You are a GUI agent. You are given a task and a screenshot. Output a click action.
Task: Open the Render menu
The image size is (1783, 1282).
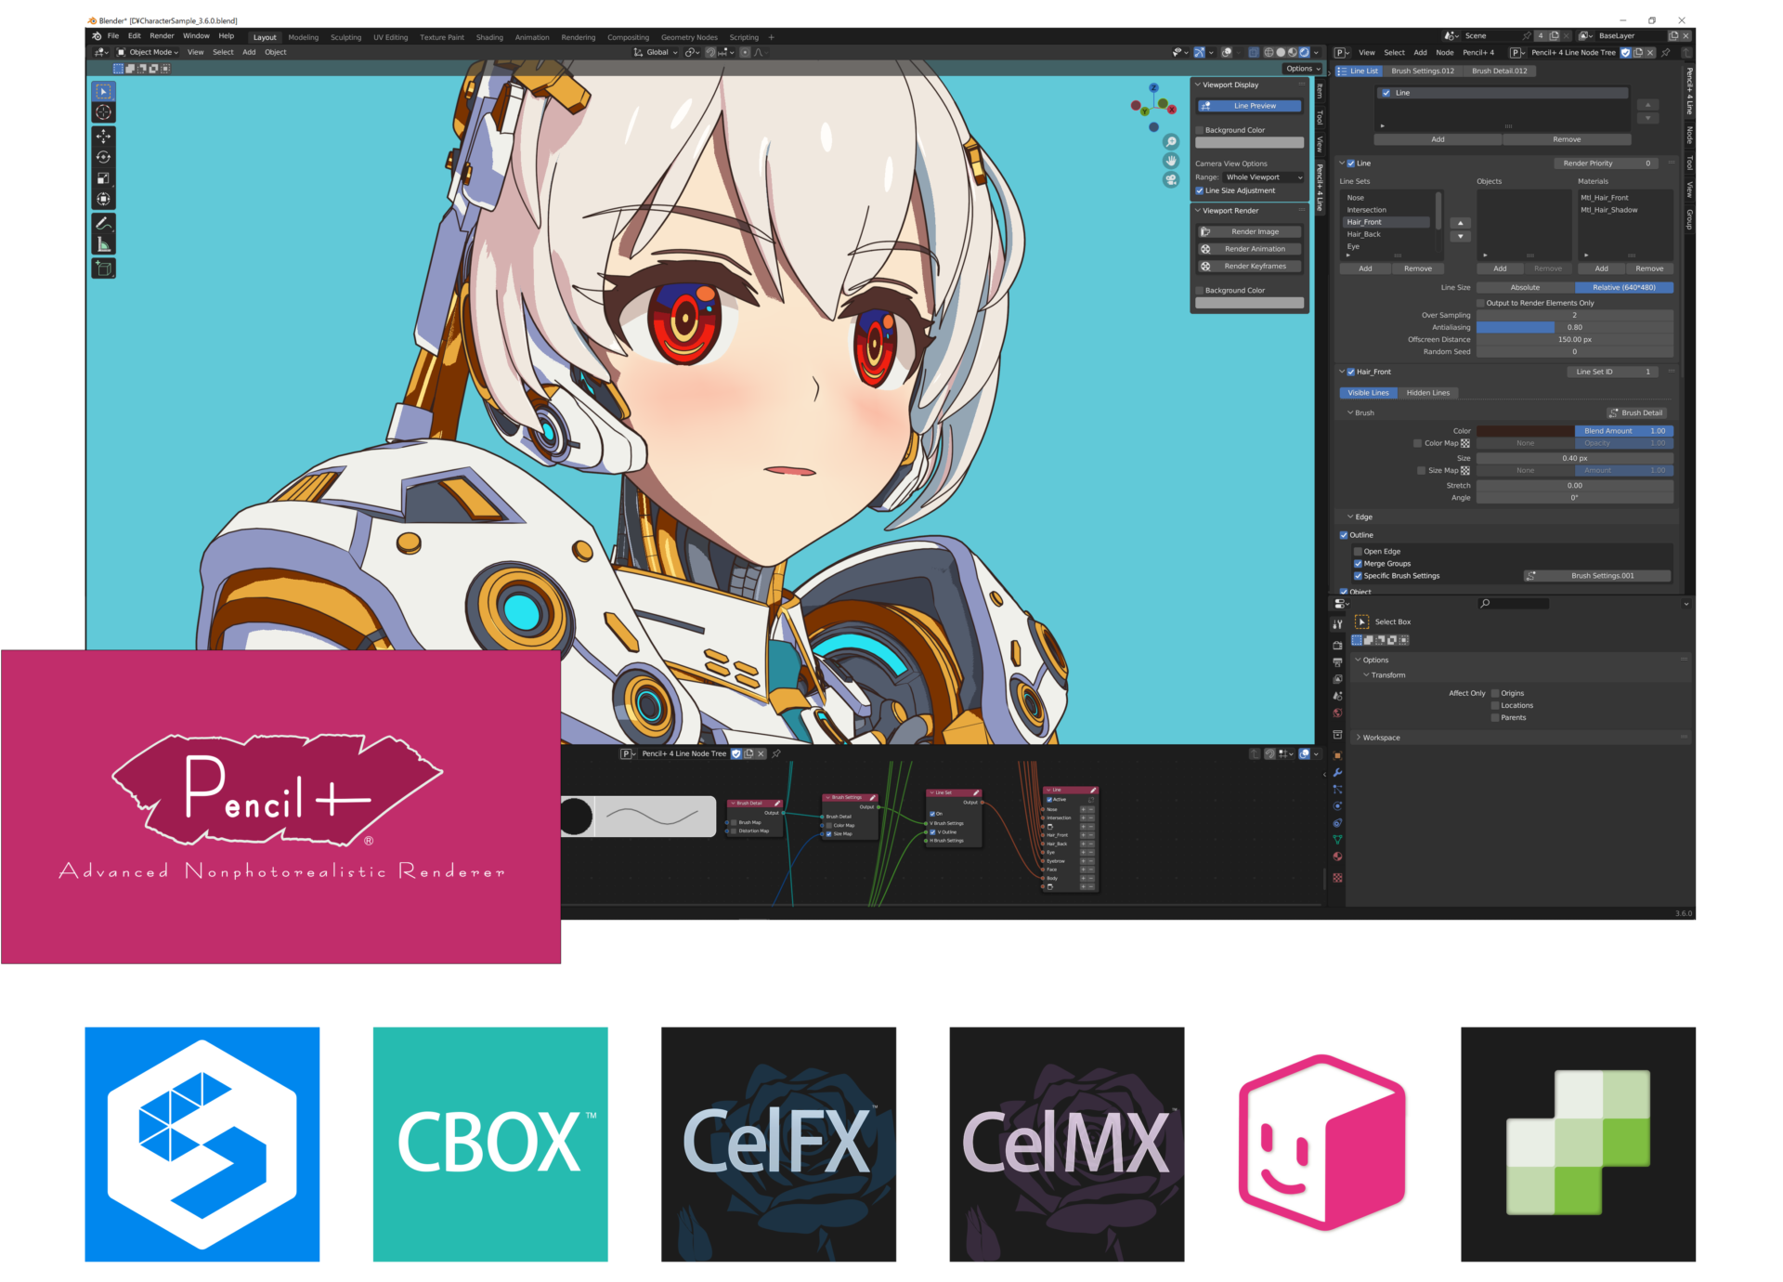[x=162, y=36]
